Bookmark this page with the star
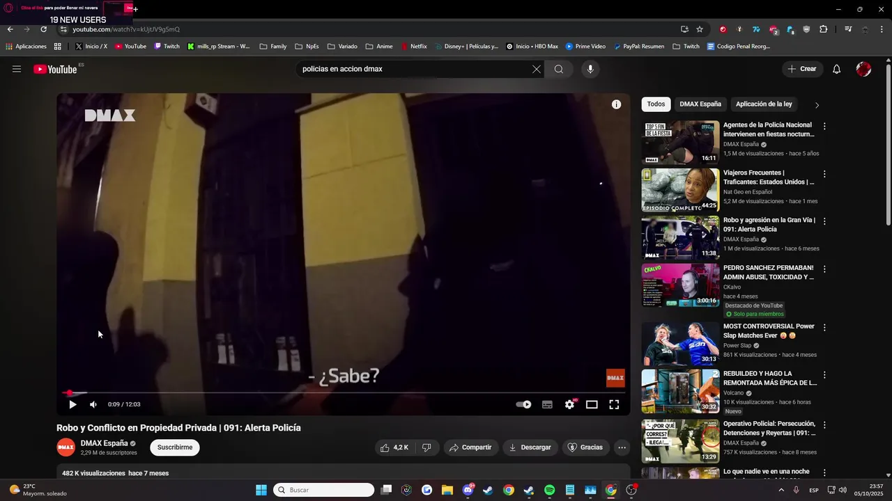 tap(700, 29)
